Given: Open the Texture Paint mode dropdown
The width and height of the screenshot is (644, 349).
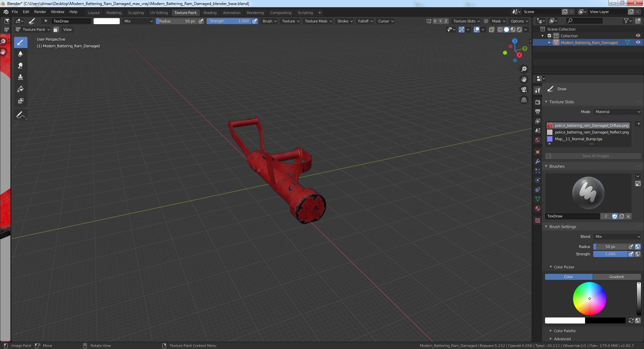Looking at the screenshot, I should pos(33,30).
